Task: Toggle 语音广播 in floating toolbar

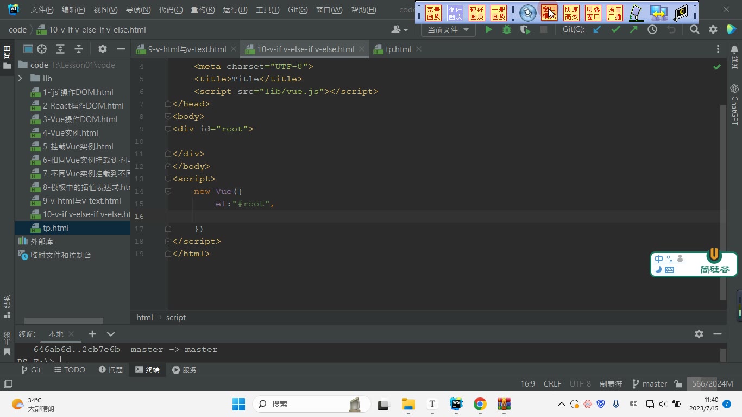Action: (x=615, y=13)
